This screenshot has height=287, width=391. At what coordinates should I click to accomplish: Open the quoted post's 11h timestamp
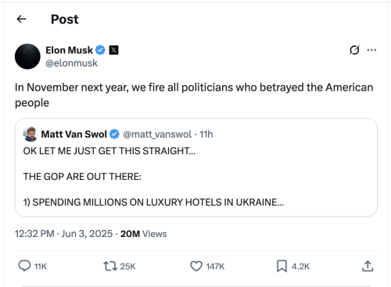[206, 135]
